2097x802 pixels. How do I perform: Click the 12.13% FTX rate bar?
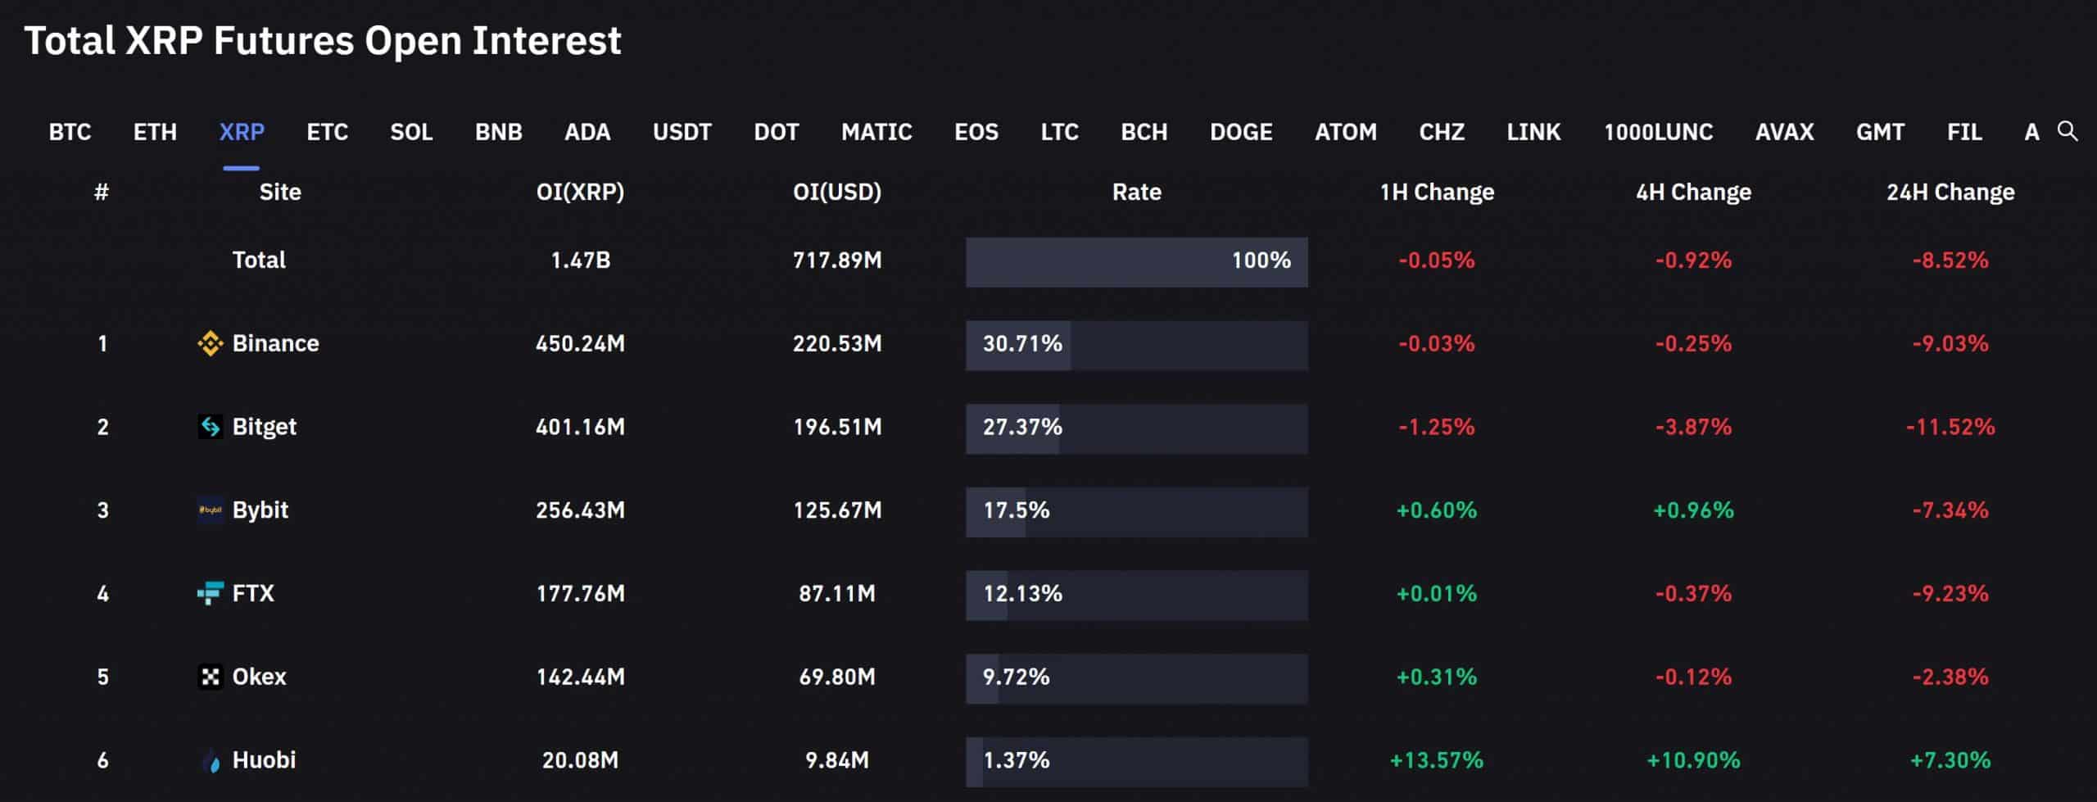[1136, 596]
